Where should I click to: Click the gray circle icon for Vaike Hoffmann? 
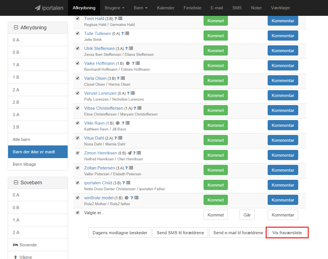(128, 63)
